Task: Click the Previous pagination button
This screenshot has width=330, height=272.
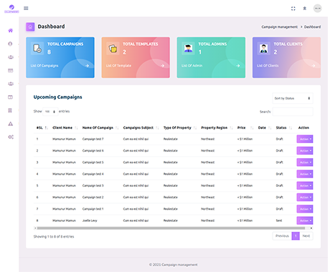Action: tap(282, 236)
